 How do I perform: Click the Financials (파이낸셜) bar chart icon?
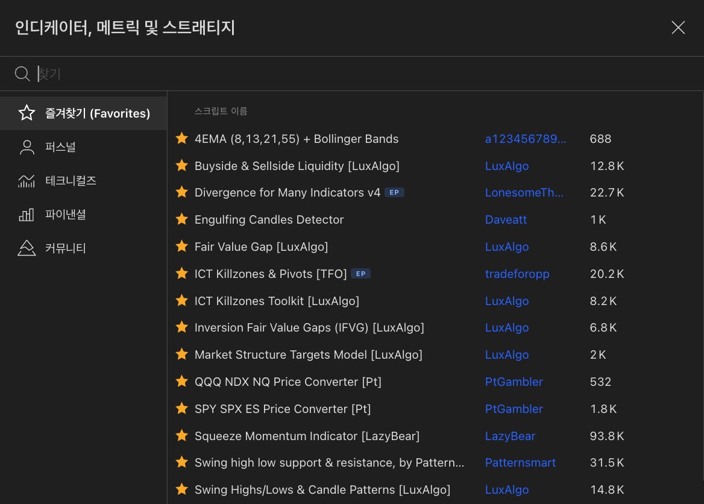[x=27, y=214]
